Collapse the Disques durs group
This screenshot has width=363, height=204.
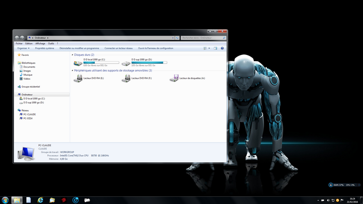point(72,55)
